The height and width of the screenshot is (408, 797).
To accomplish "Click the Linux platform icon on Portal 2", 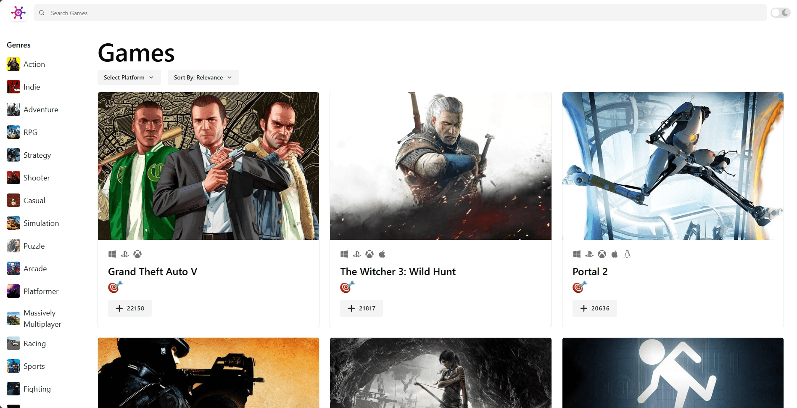I will tap(627, 254).
